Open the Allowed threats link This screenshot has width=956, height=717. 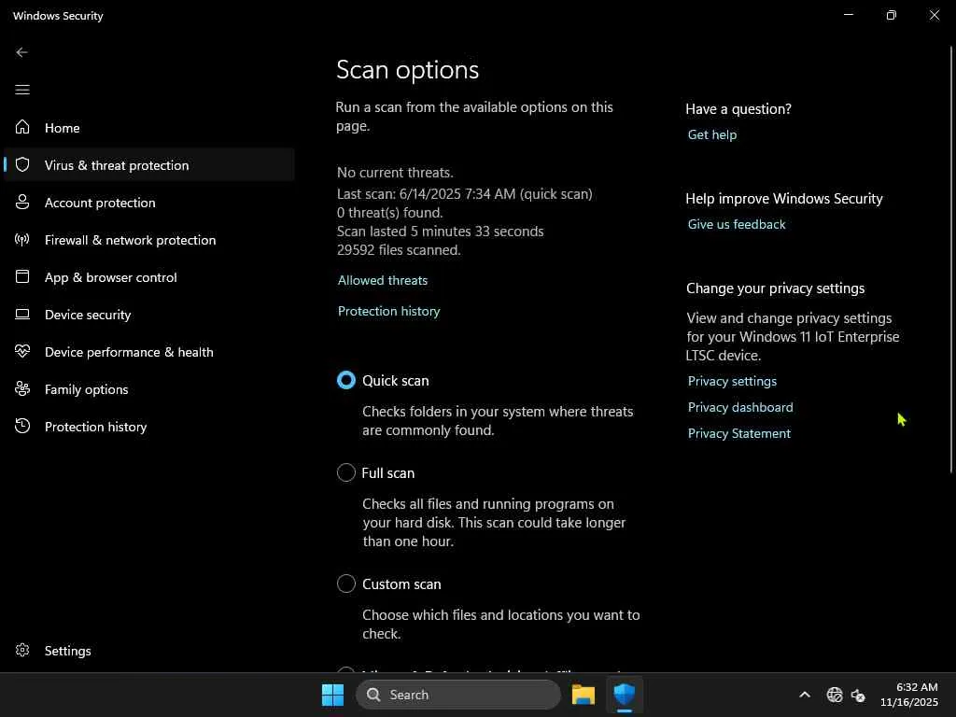coord(383,280)
